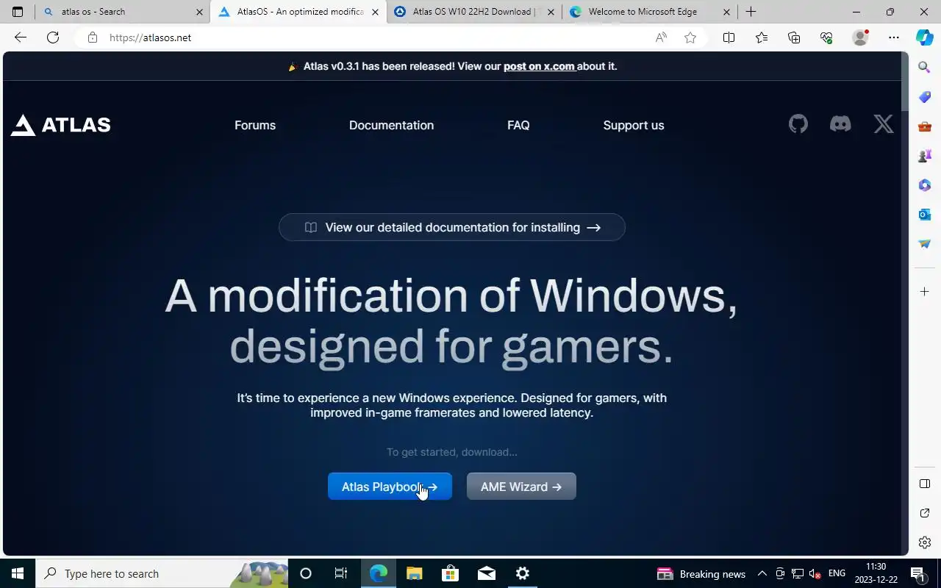Open Task View on the taskbar
Viewport: 941px width, 588px height.
pyautogui.click(x=341, y=573)
